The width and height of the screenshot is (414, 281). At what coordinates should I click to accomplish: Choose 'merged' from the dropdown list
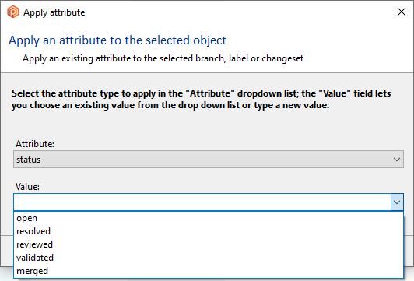pyautogui.click(x=209, y=271)
